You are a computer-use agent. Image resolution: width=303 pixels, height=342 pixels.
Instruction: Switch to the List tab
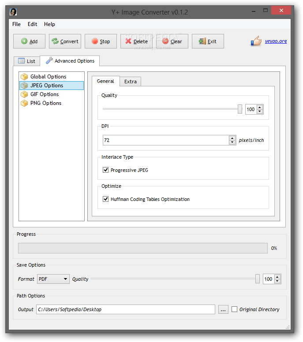tap(26, 61)
